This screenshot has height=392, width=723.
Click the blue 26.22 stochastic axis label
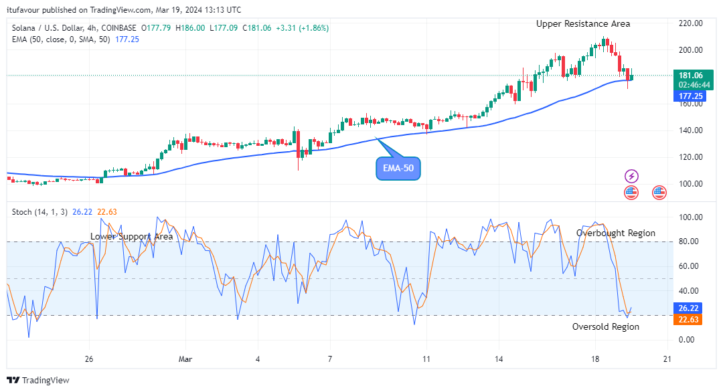coord(688,308)
